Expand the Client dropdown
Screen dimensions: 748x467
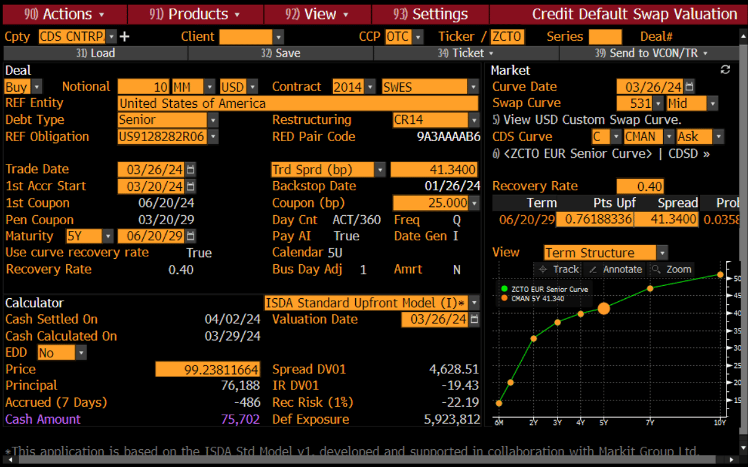pos(278,37)
